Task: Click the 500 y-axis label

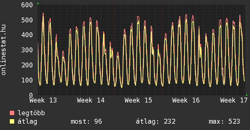Action: pos(27,20)
